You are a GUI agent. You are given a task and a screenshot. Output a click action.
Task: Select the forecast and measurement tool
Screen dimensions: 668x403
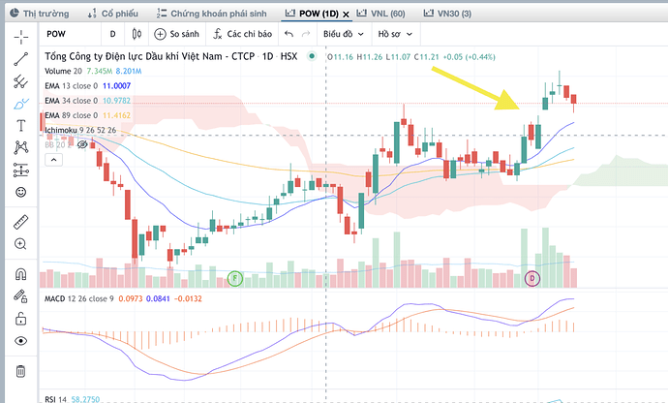click(21, 170)
